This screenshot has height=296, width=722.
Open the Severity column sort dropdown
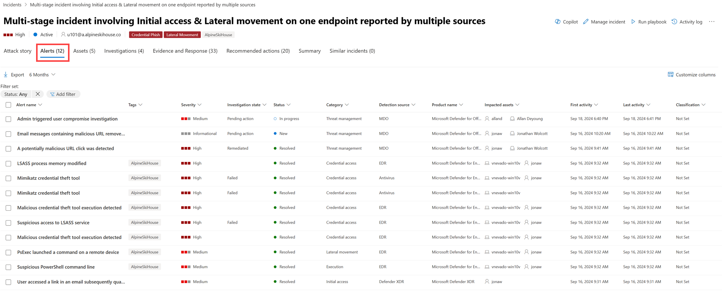[199, 105]
